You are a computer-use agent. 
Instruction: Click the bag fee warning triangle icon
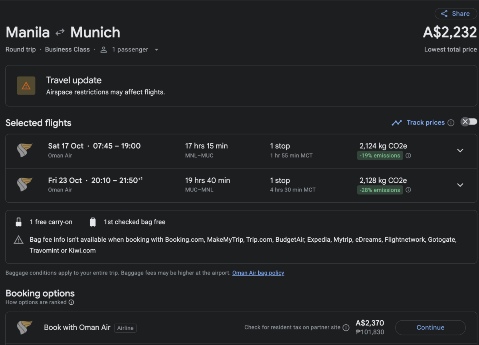click(18, 240)
